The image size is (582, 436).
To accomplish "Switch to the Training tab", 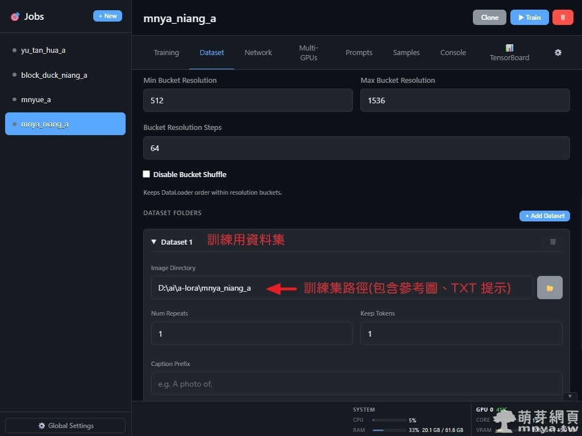I will click(166, 53).
